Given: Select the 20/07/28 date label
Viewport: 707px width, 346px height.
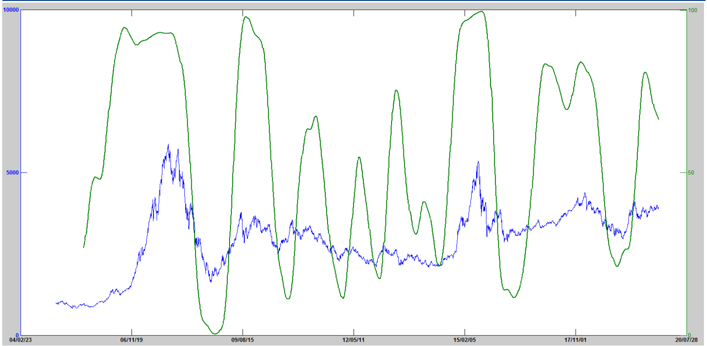Looking at the screenshot, I should 687,340.
